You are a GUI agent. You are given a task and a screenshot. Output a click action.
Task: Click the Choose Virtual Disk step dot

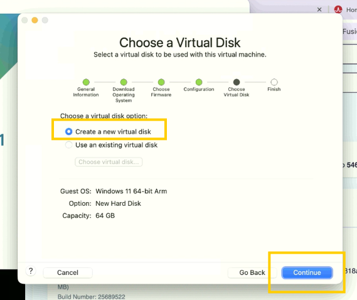(237, 82)
